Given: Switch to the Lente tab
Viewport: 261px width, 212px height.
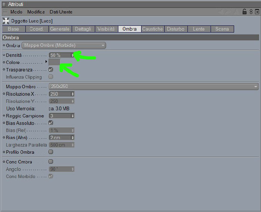Looking at the screenshot, I should tap(199, 29).
